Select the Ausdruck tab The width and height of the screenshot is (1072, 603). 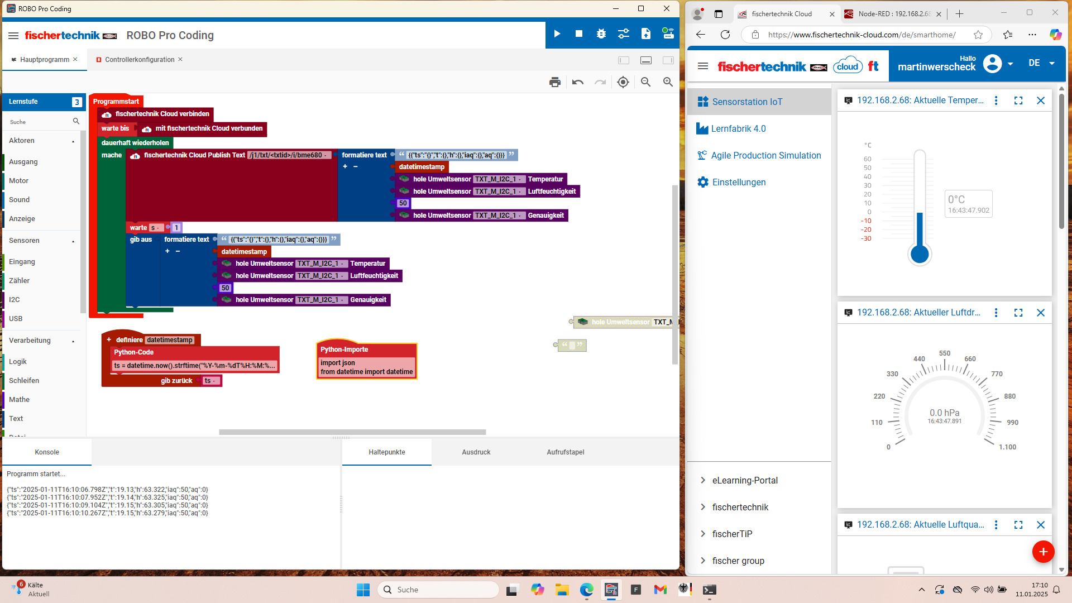(476, 452)
